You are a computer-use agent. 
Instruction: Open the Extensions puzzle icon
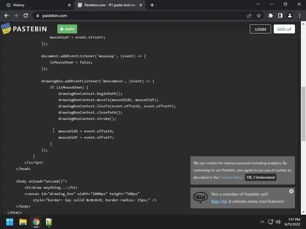[x=271, y=16]
